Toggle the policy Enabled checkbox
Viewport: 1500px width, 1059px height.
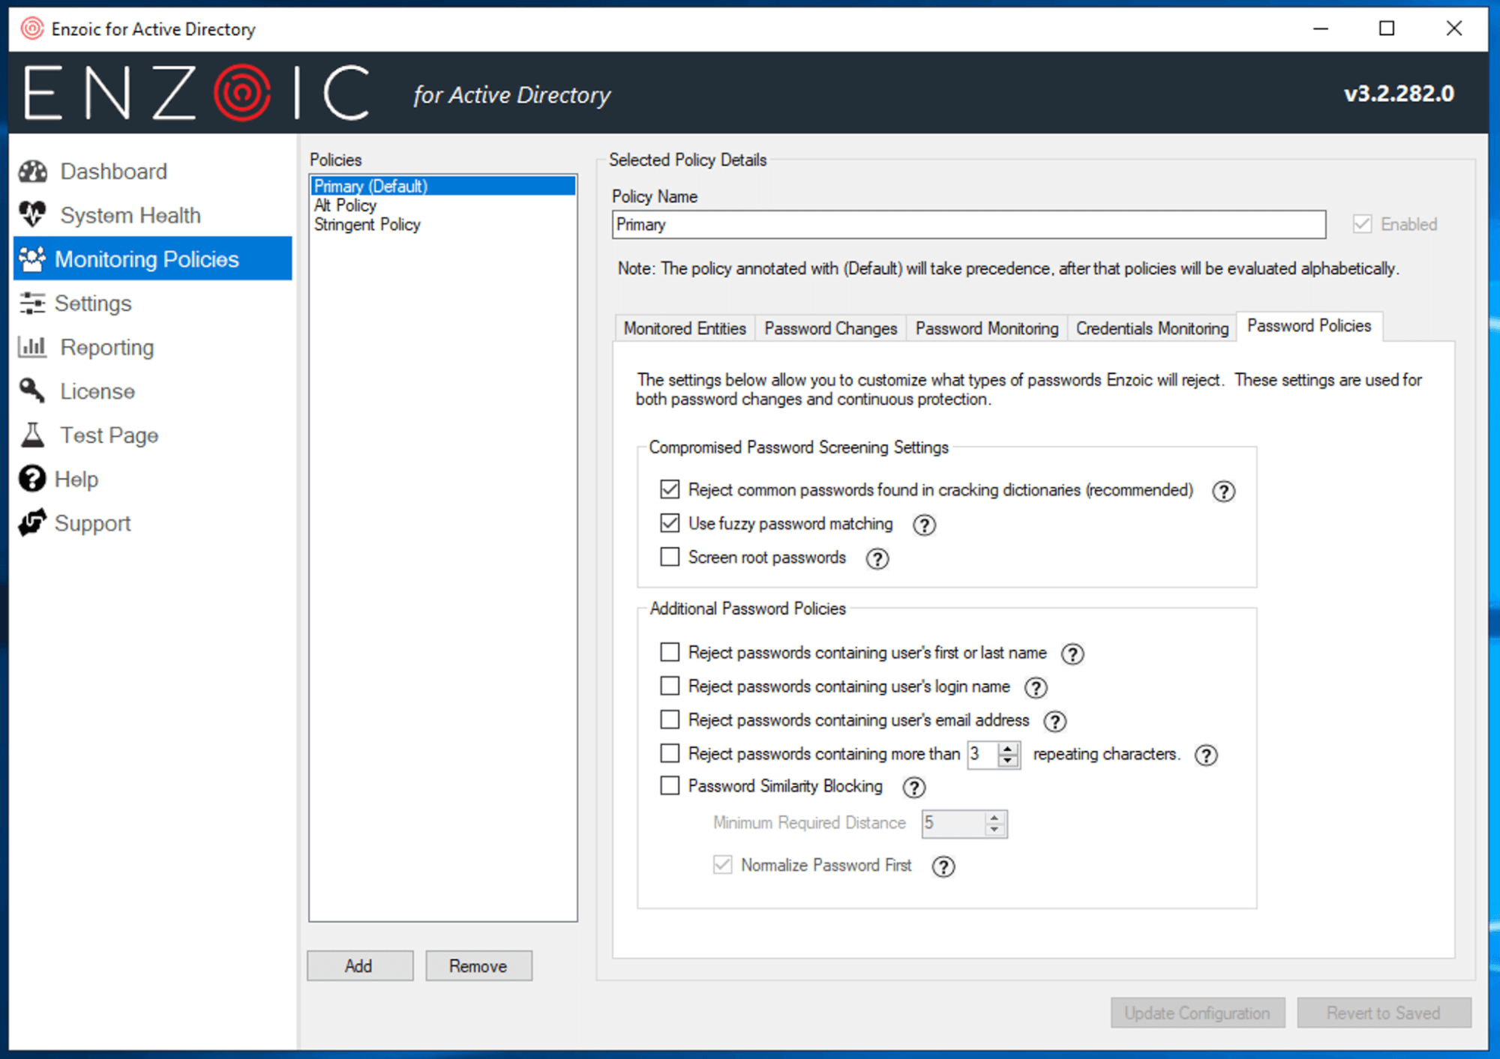(1362, 224)
